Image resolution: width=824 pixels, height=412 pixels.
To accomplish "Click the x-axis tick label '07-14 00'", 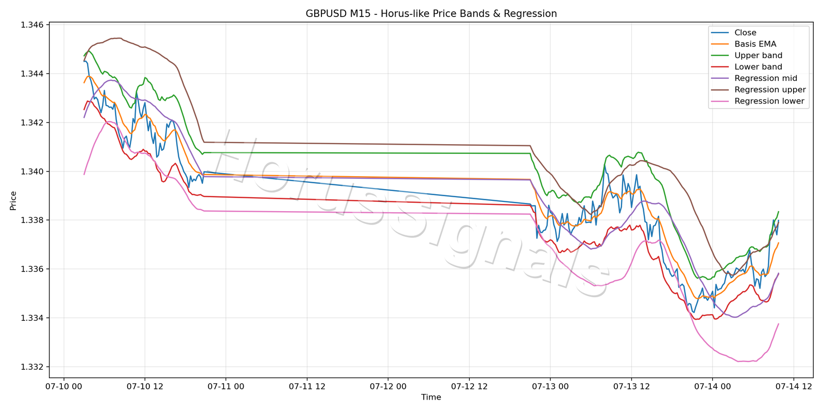I will pos(712,386).
